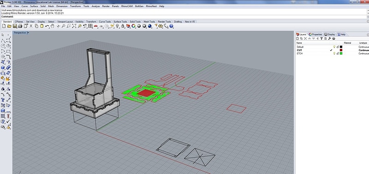This screenshot has width=369, height=174.
Task: Click the Save floppy disk icon
Action: 15,26
